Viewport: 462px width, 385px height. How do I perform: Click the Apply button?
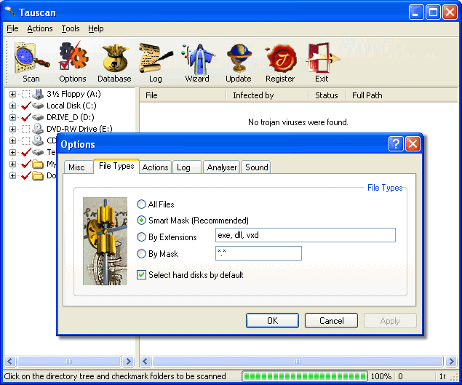point(390,320)
